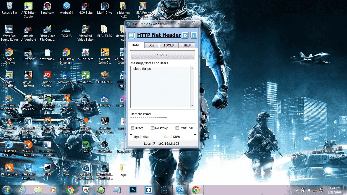Select the Windows Movie Maker icon
The image size is (347, 195).
(x=9, y=102)
